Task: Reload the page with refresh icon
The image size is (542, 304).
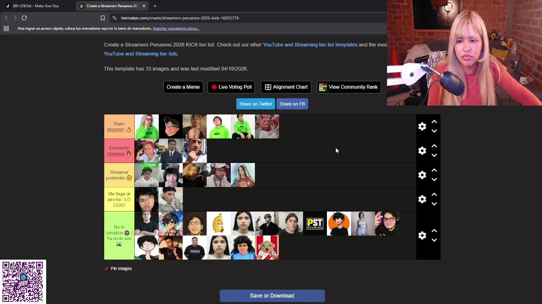Action: [x=24, y=18]
